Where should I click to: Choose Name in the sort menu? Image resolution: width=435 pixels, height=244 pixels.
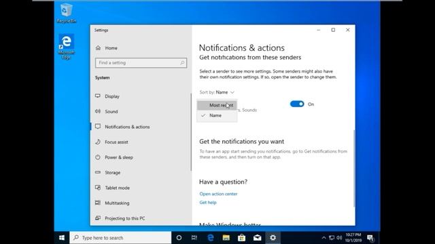[x=217, y=115]
